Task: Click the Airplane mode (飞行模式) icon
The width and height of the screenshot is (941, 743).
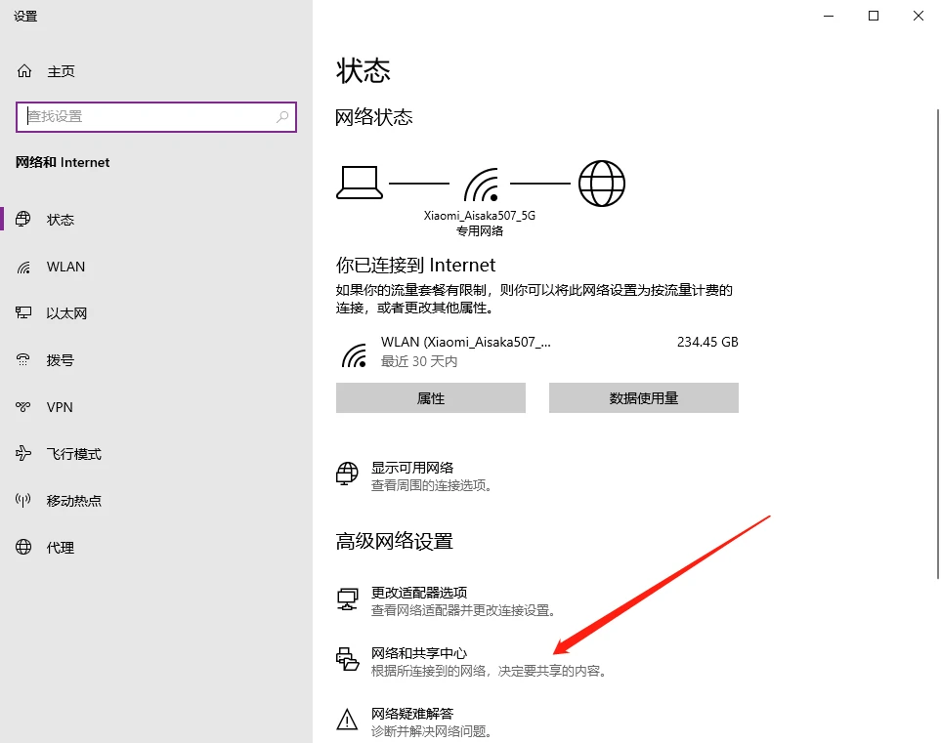Action: 24,454
